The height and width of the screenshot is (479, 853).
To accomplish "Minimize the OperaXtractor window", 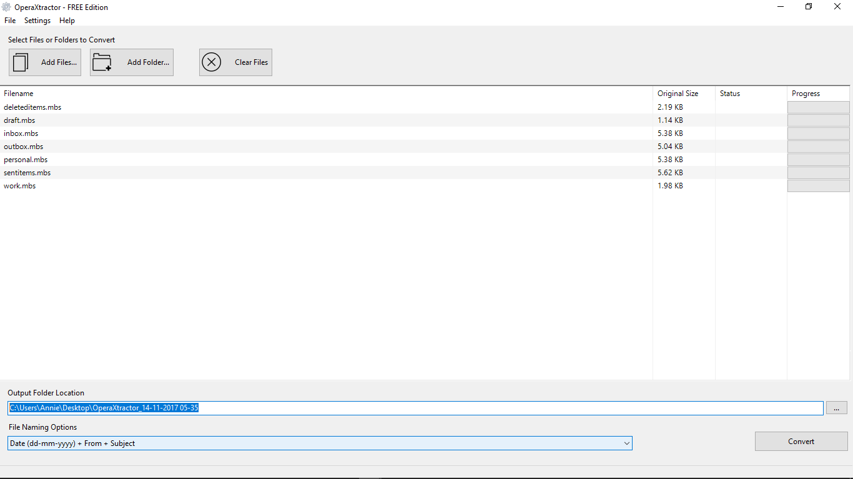I will click(x=781, y=7).
